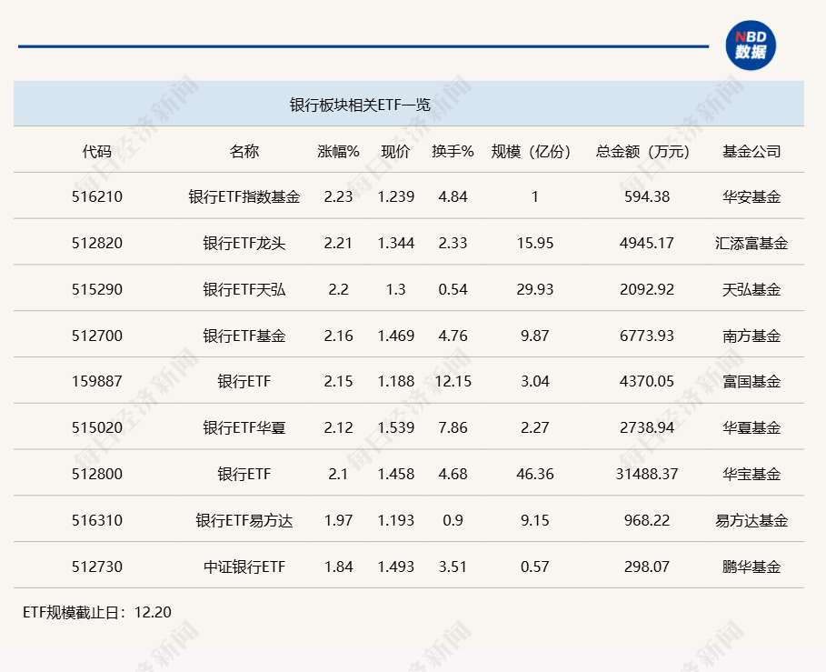Click scale value 29.93
Screen dimensions: 826x672
pos(534,289)
